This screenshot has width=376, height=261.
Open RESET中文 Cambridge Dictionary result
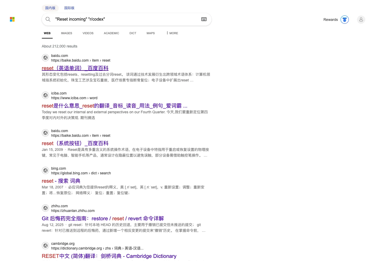coord(109,256)
